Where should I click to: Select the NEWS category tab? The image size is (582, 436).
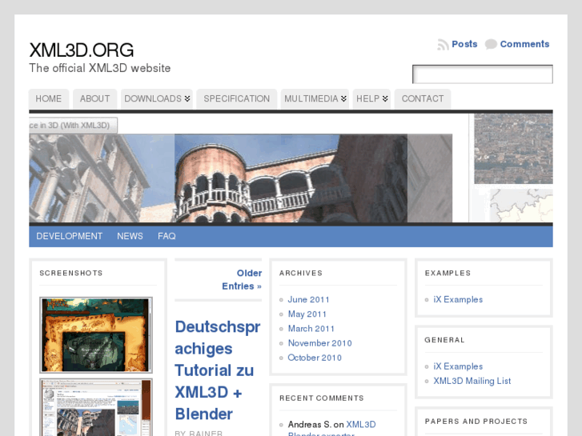(x=130, y=236)
